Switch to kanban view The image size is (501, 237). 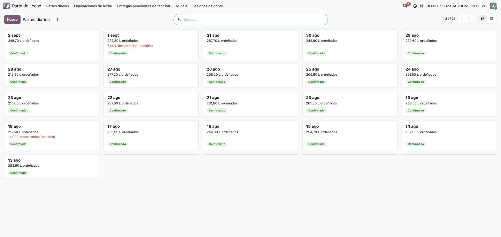click(482, 19)
